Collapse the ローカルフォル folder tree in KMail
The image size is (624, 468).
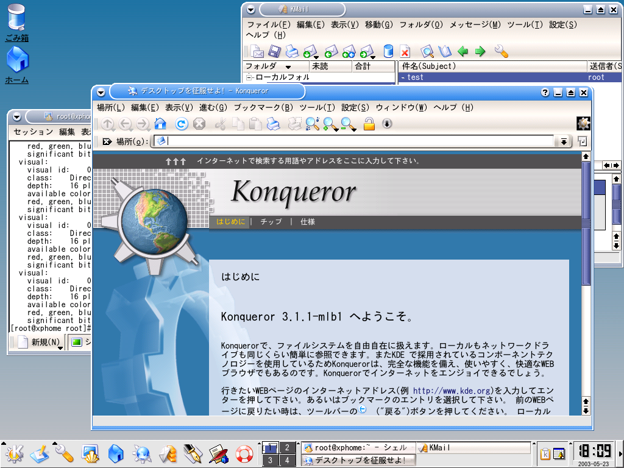[x=249, y=77]
